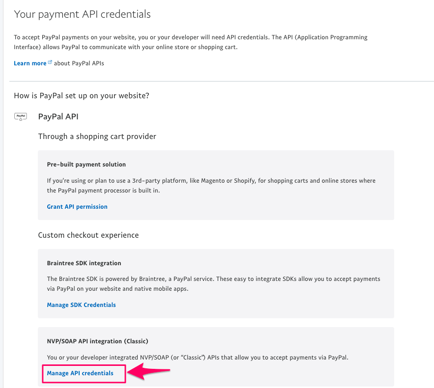Open Manage API credentials link
Screen dimensions: 434x388
(80, 373)
